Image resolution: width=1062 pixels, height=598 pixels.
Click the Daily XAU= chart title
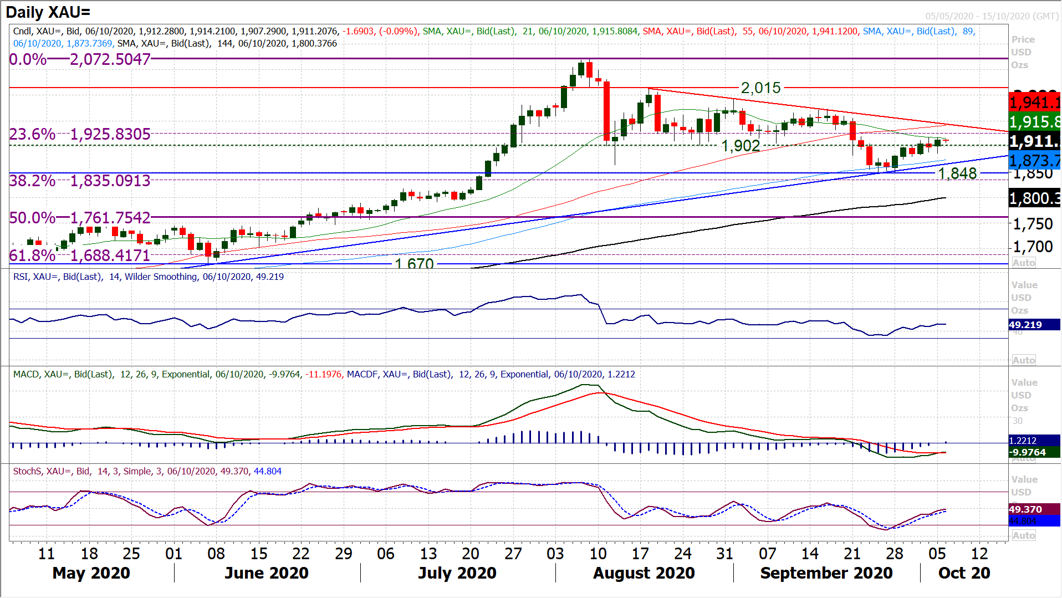point(48,12)
